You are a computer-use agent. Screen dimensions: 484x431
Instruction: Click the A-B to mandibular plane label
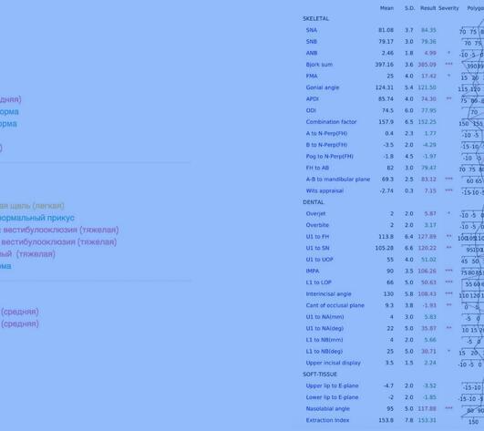tap(338, 180)
